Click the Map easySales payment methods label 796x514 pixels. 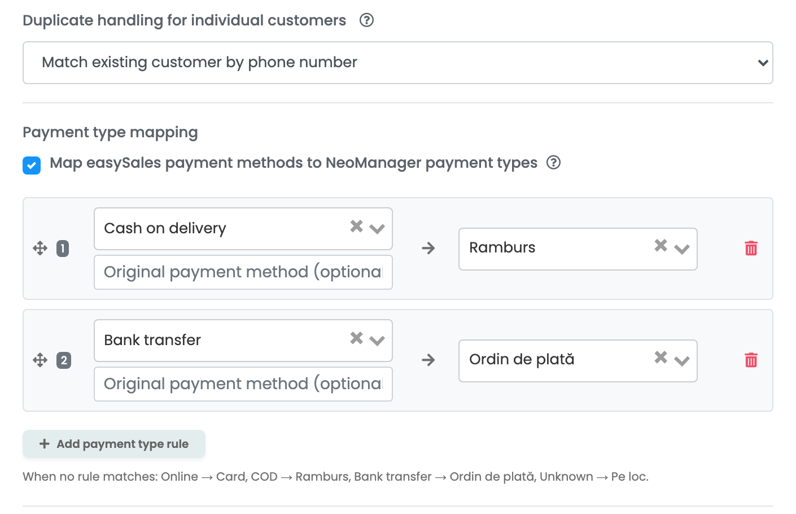coord(294,163)
